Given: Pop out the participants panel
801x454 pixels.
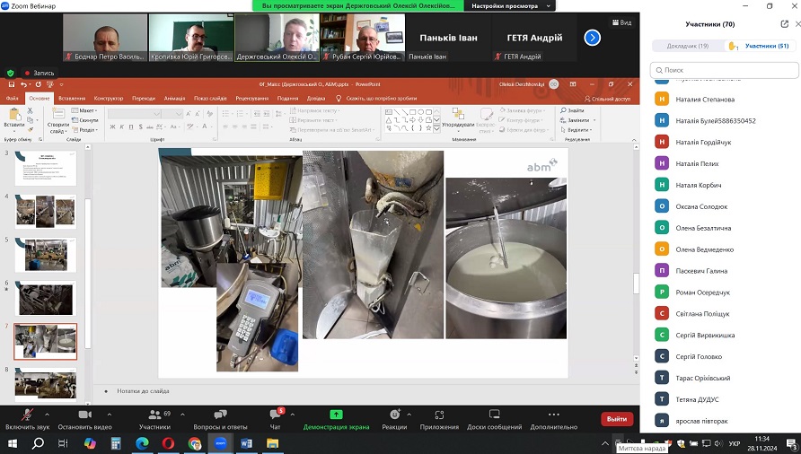Looking at the screenshot, I should (x=784, y=24).
